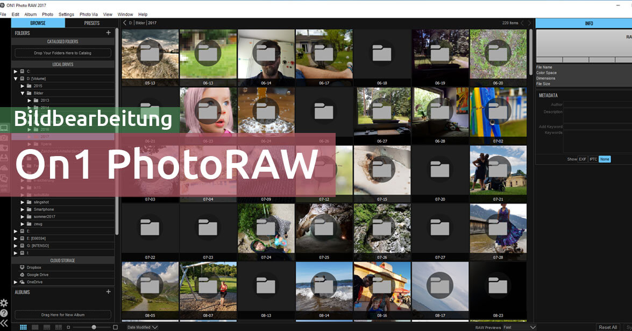Switch to the Presets tab
The image size is (632, 331).
click(91, 23)
